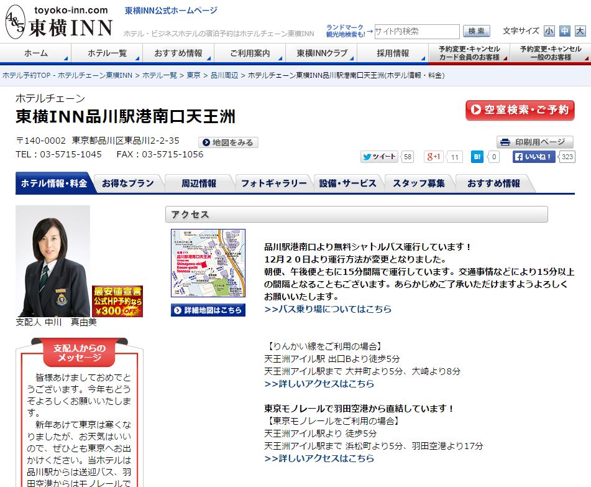This screenshot has width=591, height=487.
Task: Click the 東横INN logo
Action: [x=60, y=22]
